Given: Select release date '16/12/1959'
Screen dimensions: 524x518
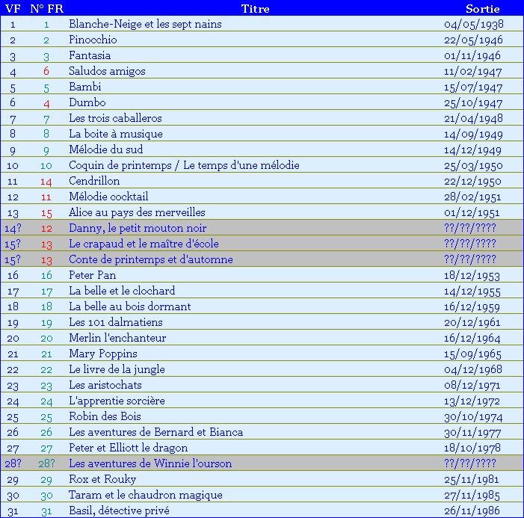Looking at the screenshot, I should click(x=472, y=306).
